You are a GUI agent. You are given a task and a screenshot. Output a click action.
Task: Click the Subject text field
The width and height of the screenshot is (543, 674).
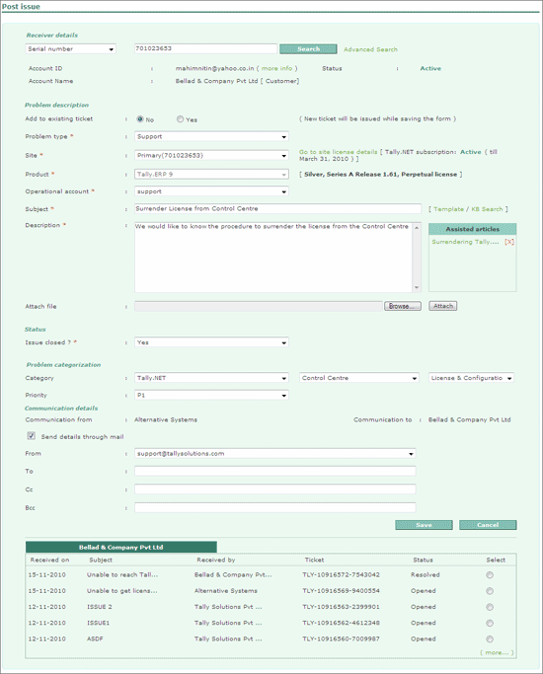pos(277,208)
